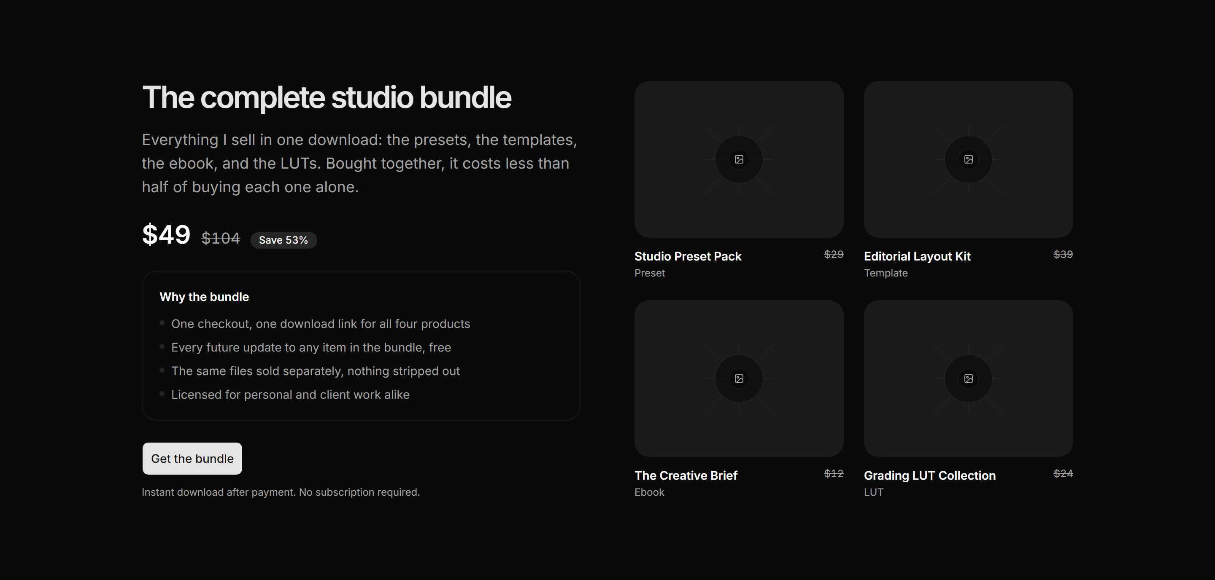Open the Editorial Layout Kit image placeholder icon
Viewport: 1215px width, 580px height.
968,159
